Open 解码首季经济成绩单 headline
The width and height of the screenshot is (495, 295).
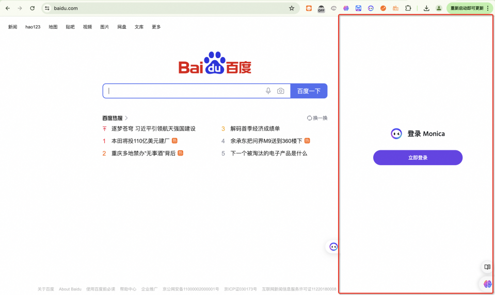tap(255, 129)
